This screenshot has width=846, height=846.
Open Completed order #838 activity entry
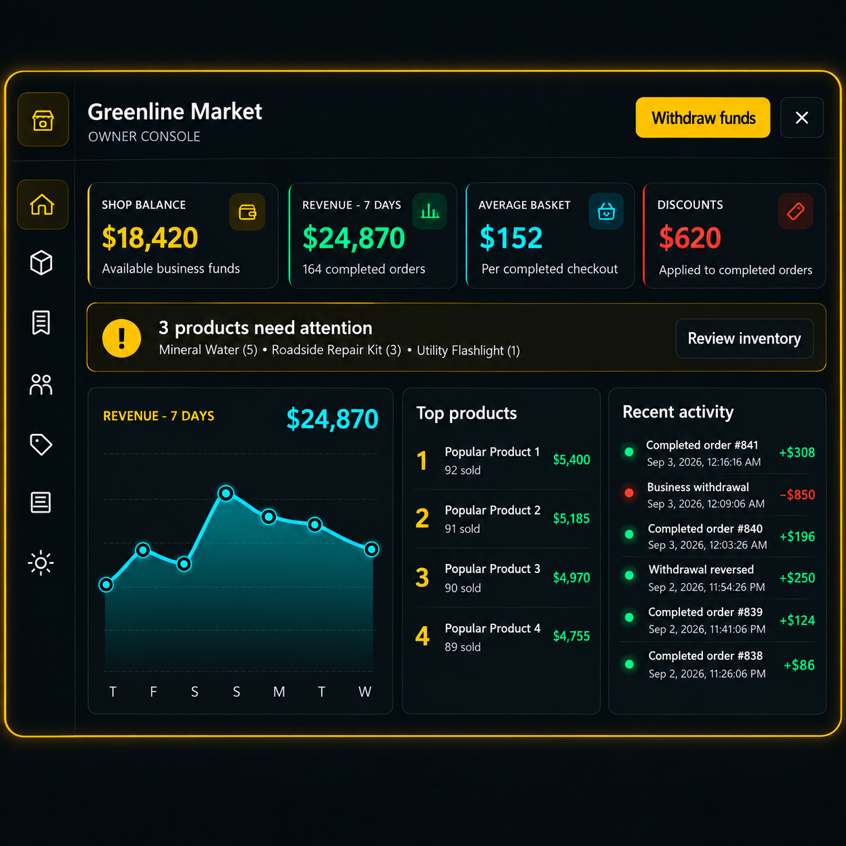[x=718, y=665]
